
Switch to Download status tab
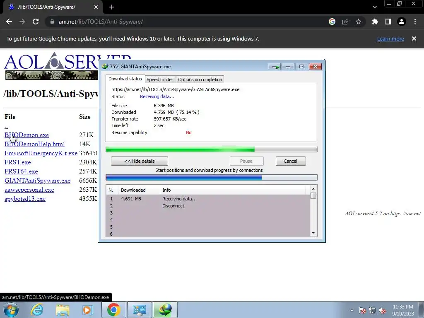point(125,79)
